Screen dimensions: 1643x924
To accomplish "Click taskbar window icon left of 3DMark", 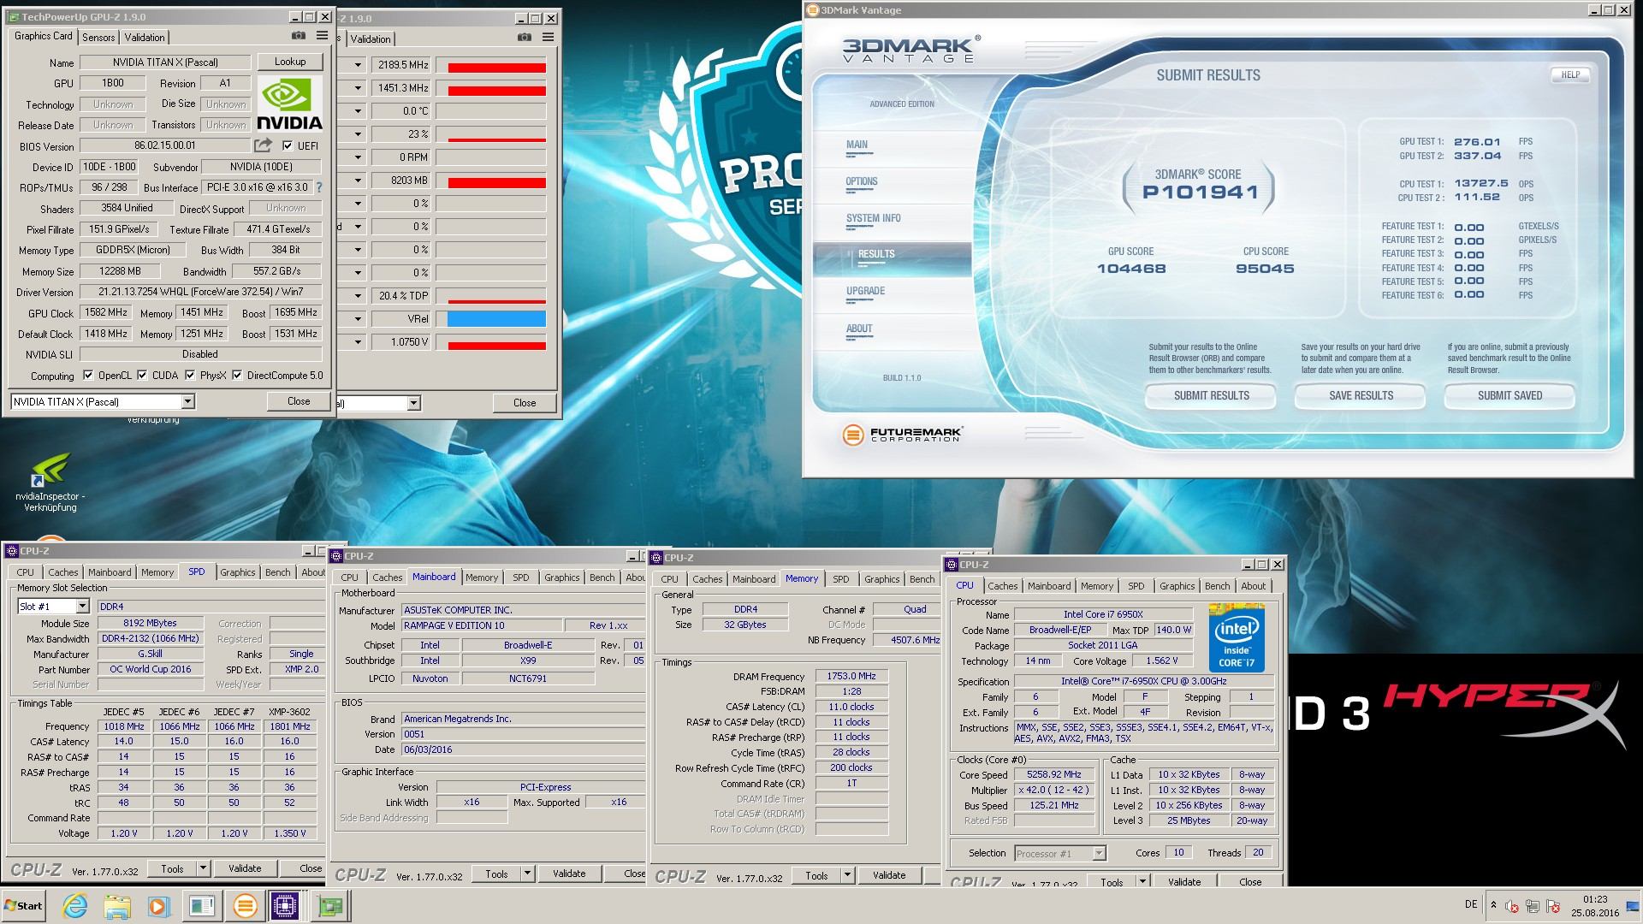I will pos(202,906).
